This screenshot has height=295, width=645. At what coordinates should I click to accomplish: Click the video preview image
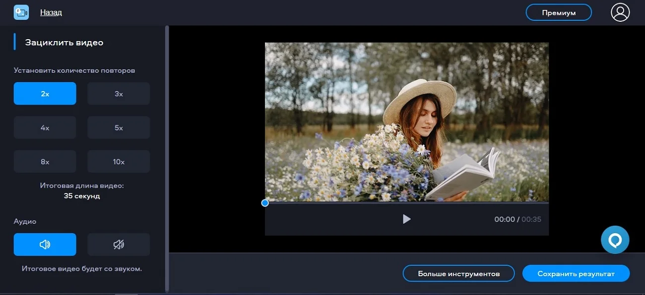(406, 121)
